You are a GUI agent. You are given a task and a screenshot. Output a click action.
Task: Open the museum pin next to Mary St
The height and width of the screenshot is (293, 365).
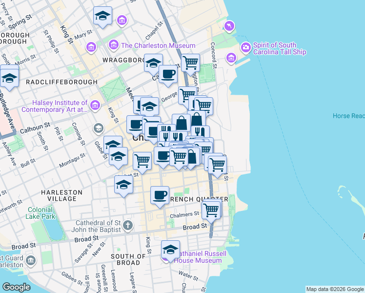coord(91,47)
